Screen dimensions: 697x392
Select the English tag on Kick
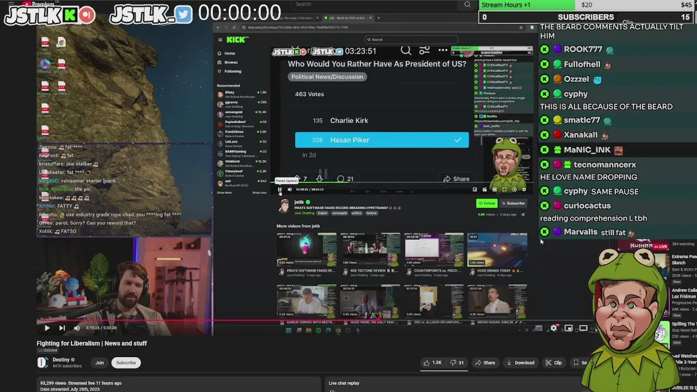coord(322,213)
